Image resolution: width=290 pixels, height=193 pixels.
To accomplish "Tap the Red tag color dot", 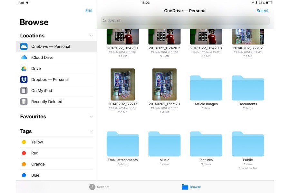I will [24, 153].
